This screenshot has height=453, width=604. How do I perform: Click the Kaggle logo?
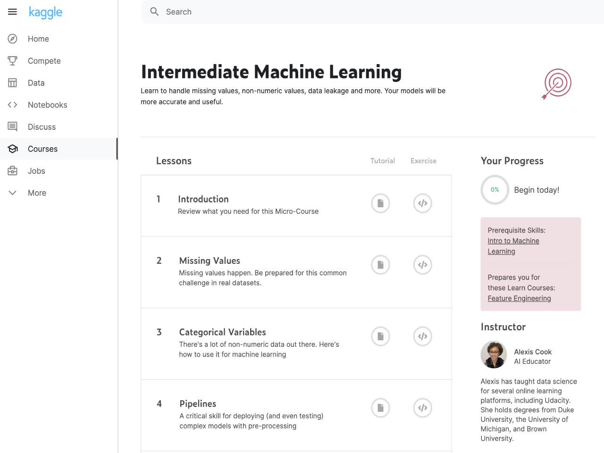tap(45, 12)
